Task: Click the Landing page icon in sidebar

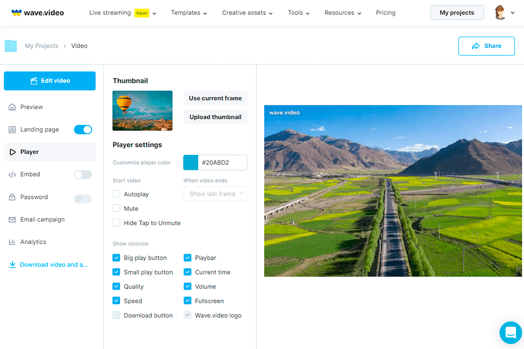Action: tap(12, 130)
